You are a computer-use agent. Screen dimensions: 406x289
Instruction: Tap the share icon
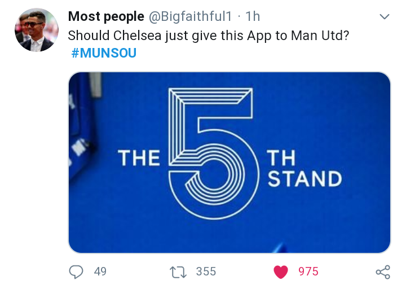pos(383,272)
